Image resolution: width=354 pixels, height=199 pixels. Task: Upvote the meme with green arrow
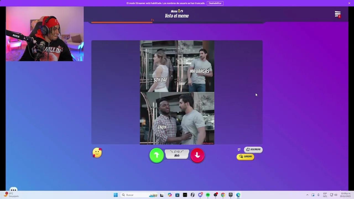(157, 155)
